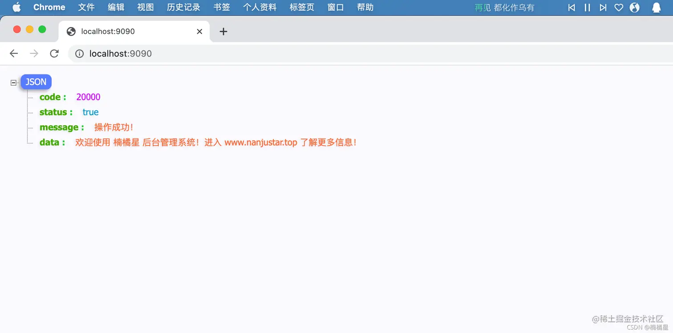Click the back navigation arrow
673x333 pixels.
(x=13, y=53)
